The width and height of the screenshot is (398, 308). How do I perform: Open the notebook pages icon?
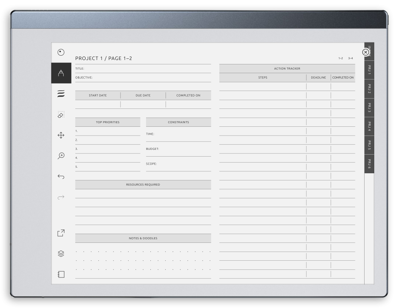(60, 274)
